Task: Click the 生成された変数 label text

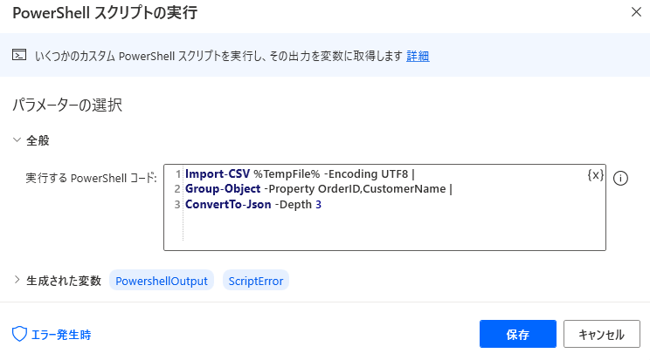Action: tap(64, 281)
